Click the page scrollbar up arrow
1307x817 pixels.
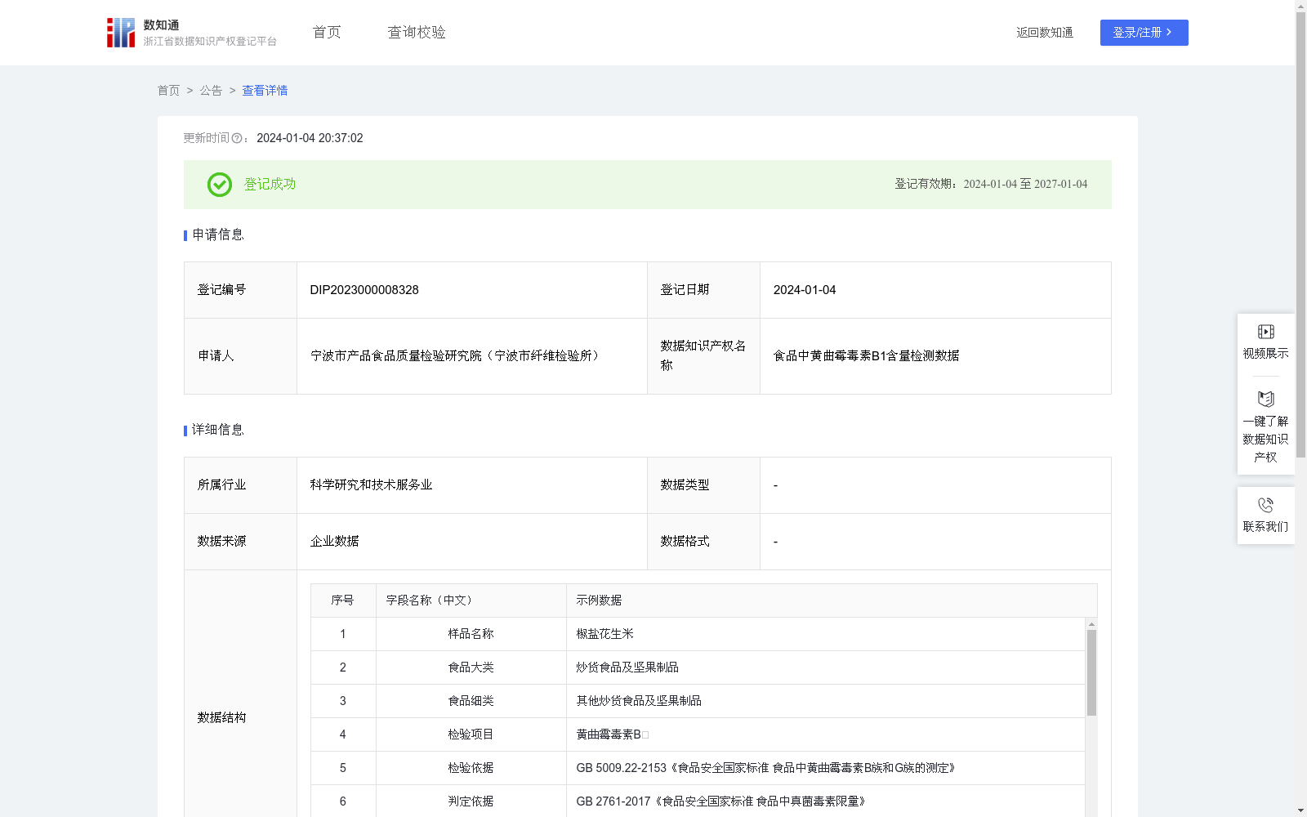click(1300, 6)
